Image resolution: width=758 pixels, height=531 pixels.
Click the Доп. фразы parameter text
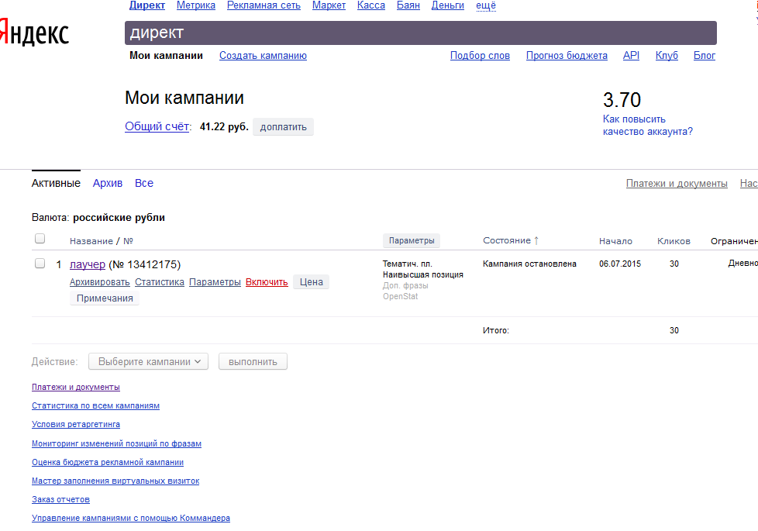click(x=405, y=286)
